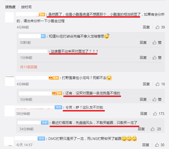169x149 pixels.
Task: Reply to the 34分钟前 comment
Action: click(141, 129)
